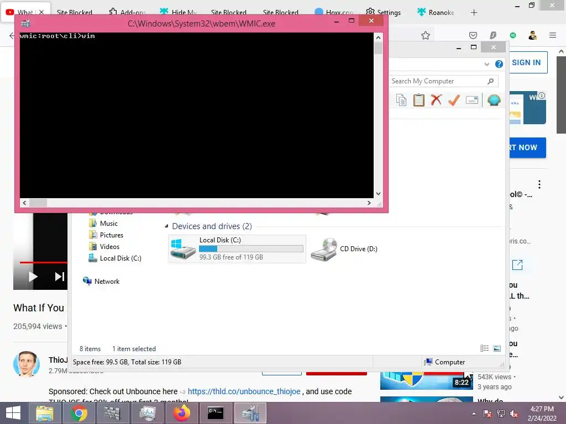
Task: Click the ThioJoe channel avatar
Action: click(27, 364)
